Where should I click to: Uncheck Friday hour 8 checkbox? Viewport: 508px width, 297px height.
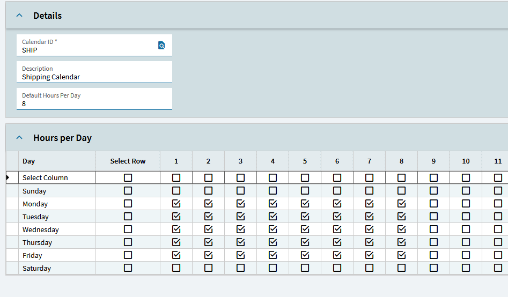[401, 255]
